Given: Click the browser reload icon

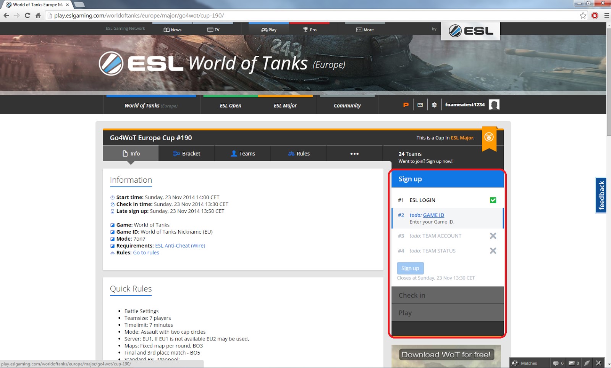Looking at the screenshot, I should 27,16.
